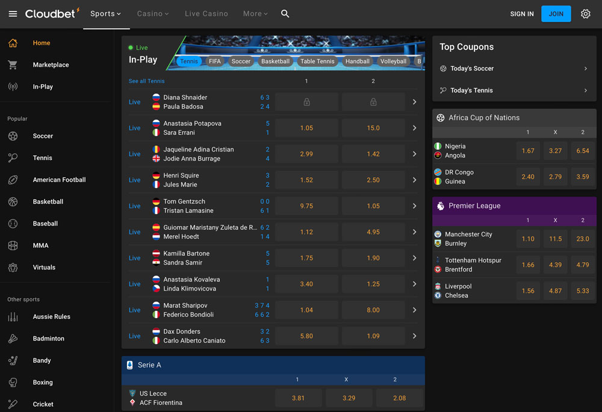The width and height of the screenshot is (602, 412).
Task: Open the Sports dropdown menu
Action: click(105, 14)
